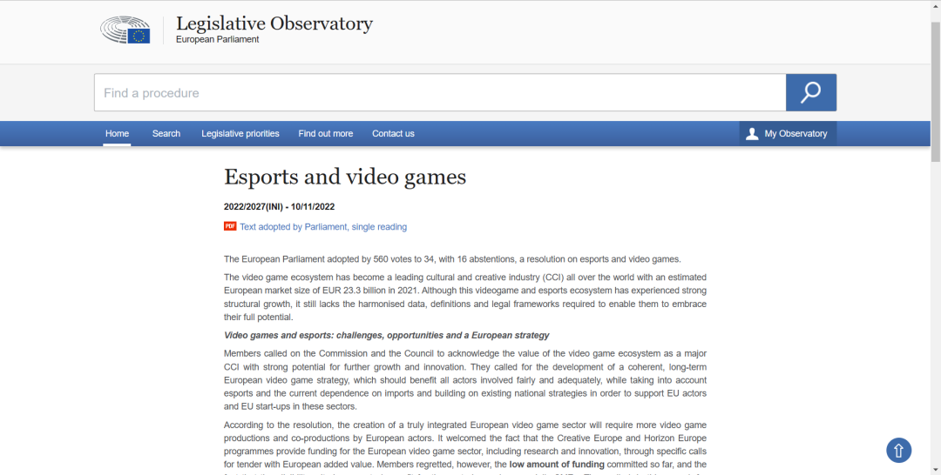Open the Home menu item
This screenshot has height=475, width=941.
coord(117,134)
